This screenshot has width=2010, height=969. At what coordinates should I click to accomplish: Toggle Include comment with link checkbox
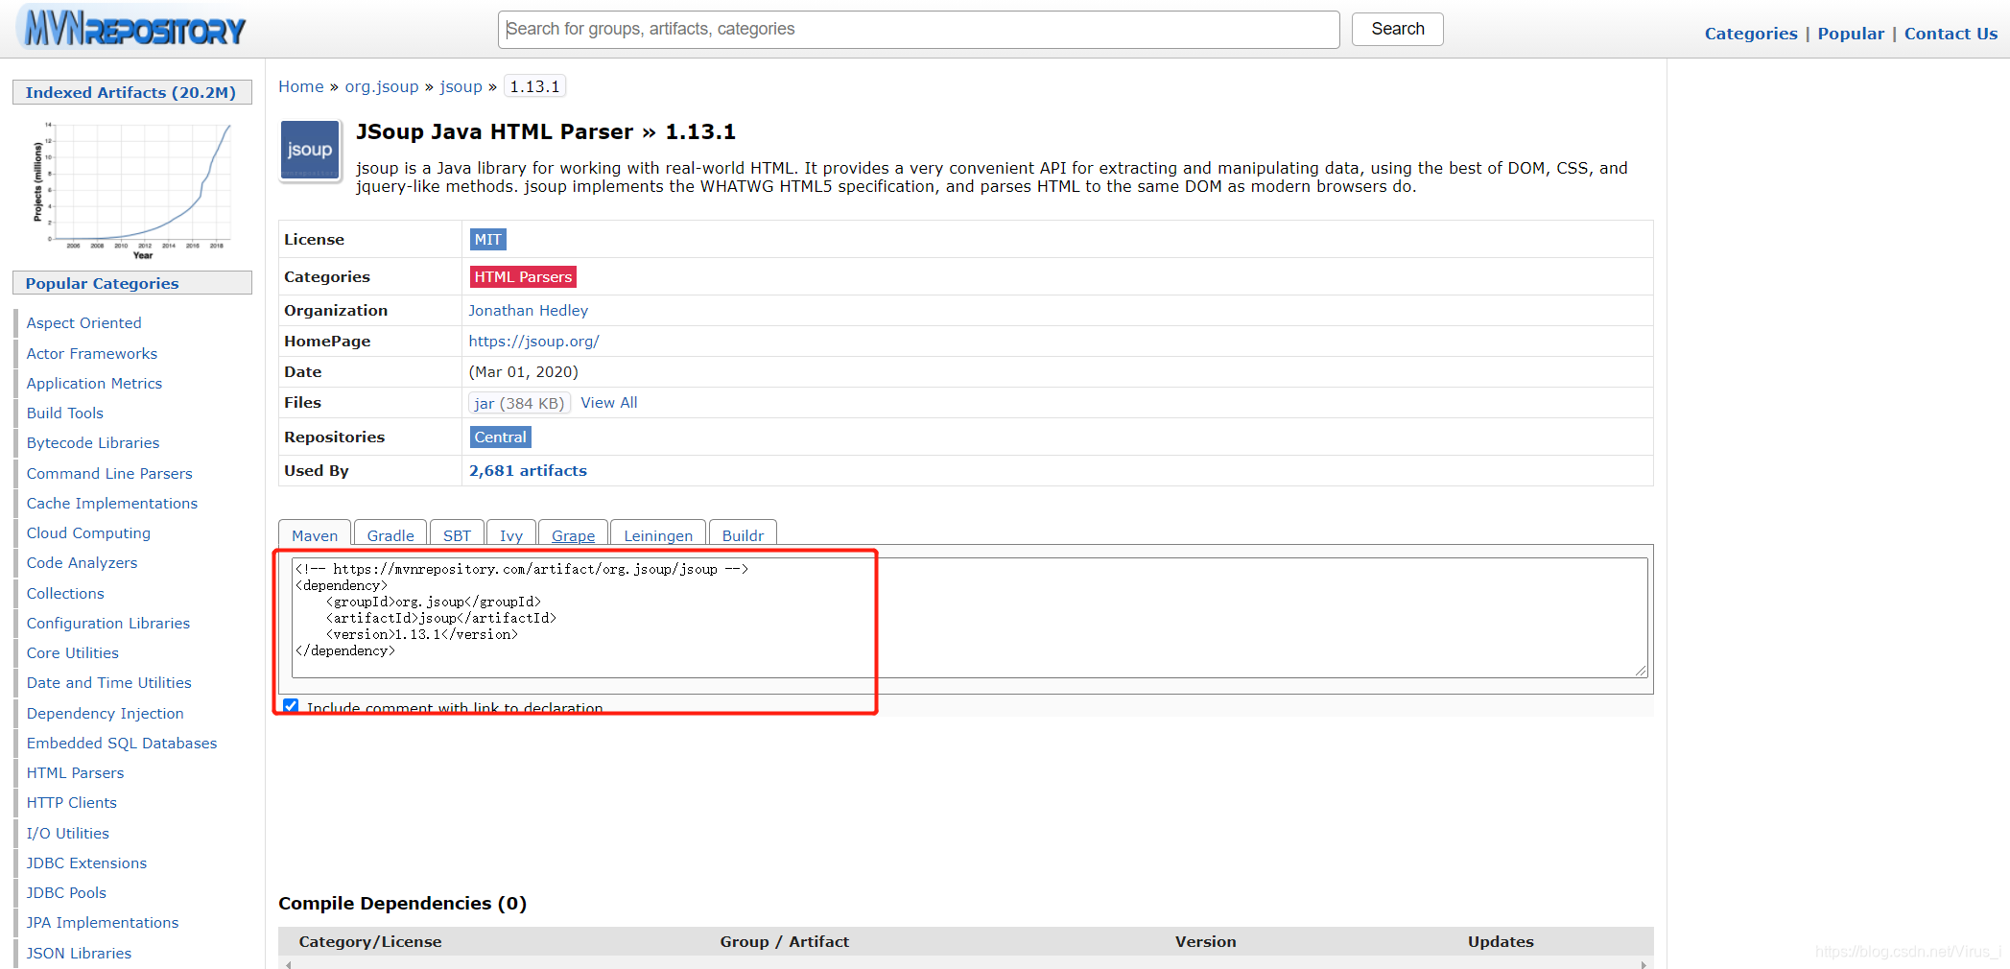tap(291, 706)
